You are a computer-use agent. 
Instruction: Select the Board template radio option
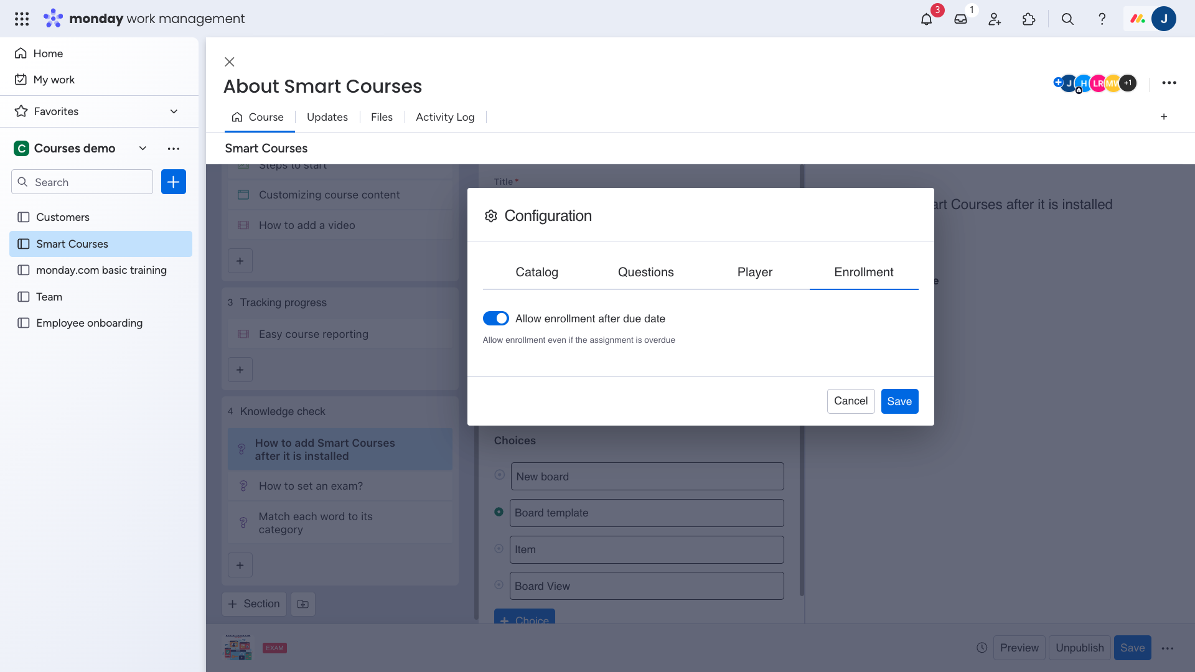coord(499,511)
